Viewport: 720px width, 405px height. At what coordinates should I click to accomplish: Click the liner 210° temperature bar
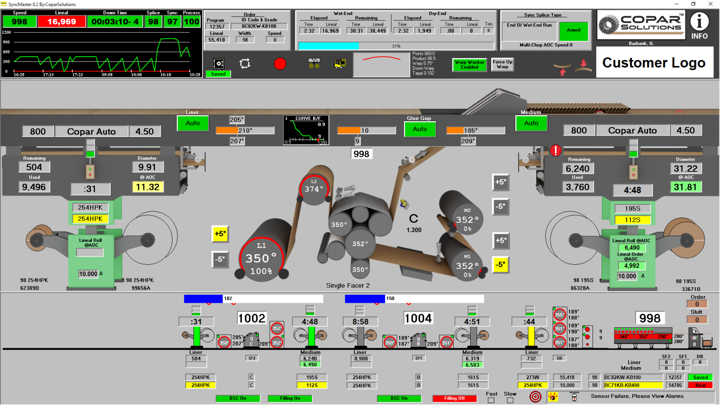pyautogui.click(x=245, y=130)
